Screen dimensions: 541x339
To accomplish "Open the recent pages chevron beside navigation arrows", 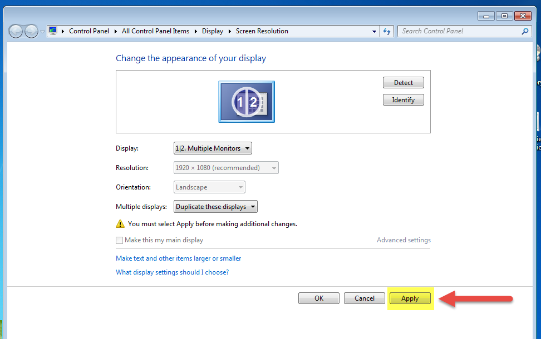I will click(x=42, y=31).
